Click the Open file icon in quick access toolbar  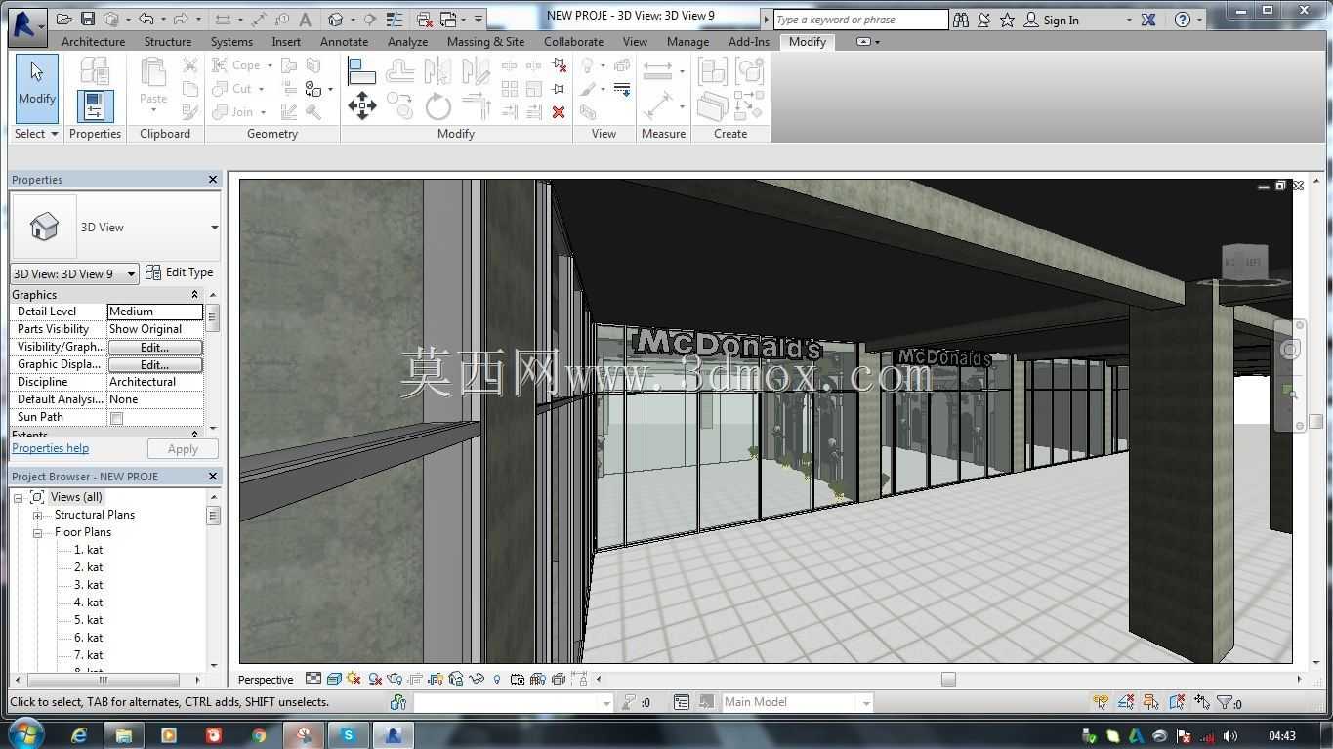pyautogui.click(x=64, y=20)
